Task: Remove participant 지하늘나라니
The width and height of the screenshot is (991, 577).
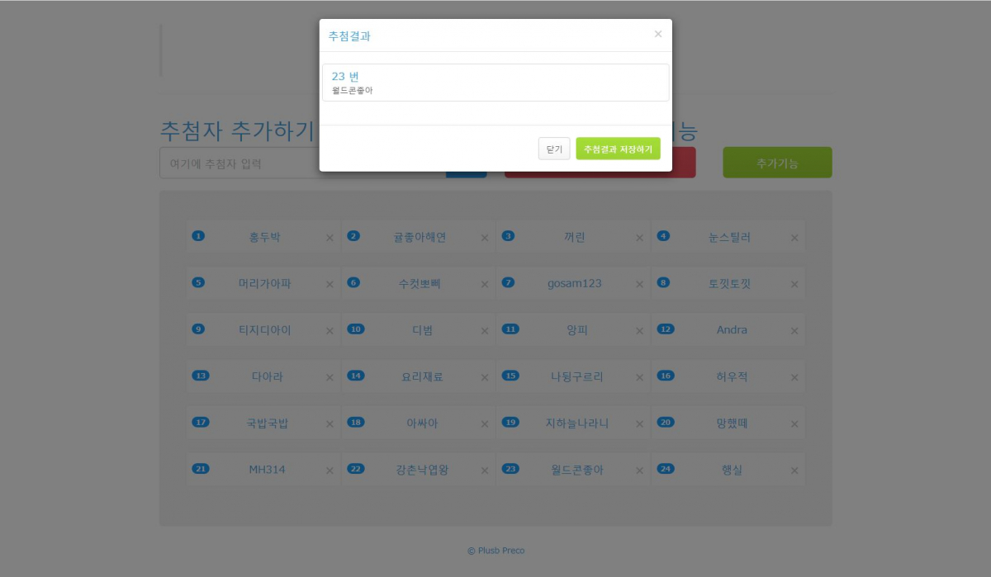Action: click(x=639, y=423)
